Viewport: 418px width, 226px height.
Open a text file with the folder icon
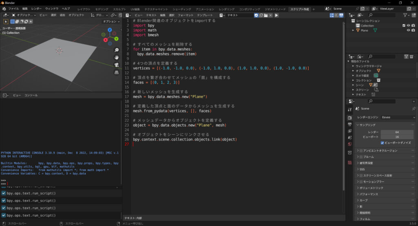coord(266,15)
